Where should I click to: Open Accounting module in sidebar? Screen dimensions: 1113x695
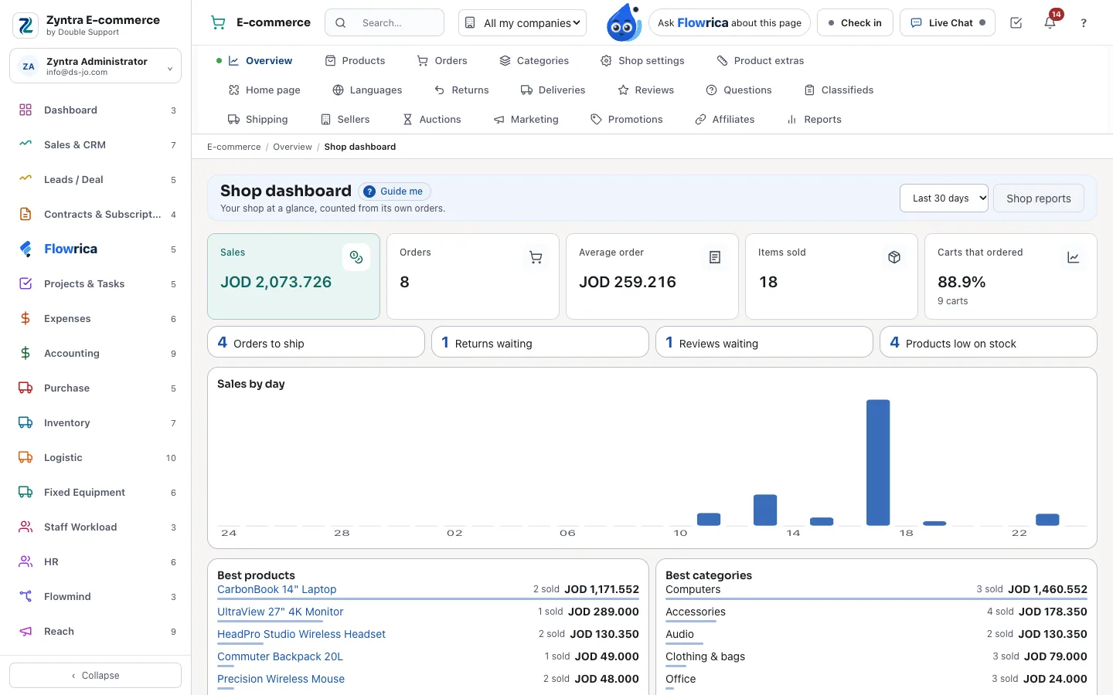click(x=96, y=354)
